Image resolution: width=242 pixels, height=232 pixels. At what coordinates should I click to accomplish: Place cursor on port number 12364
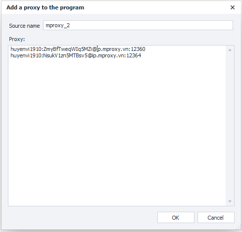(x=134, y=55)
